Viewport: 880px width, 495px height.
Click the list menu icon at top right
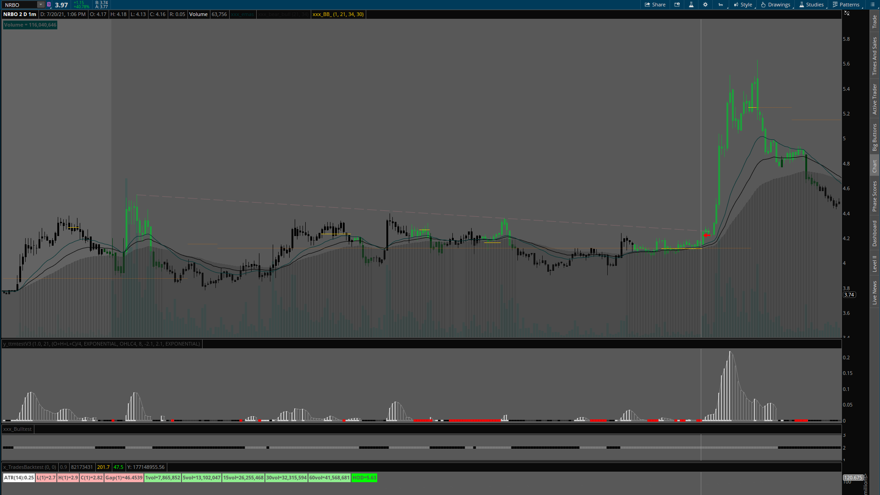point(872,5)
